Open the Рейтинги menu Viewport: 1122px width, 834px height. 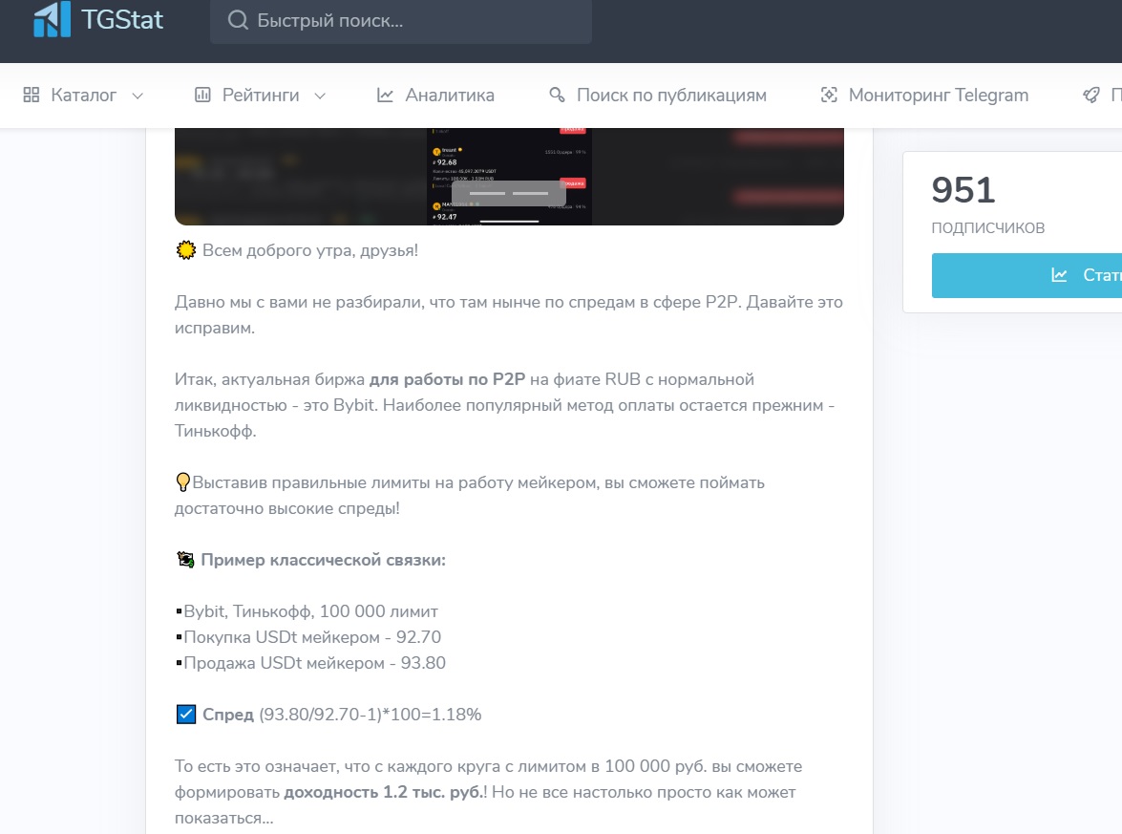pos(261,96)
